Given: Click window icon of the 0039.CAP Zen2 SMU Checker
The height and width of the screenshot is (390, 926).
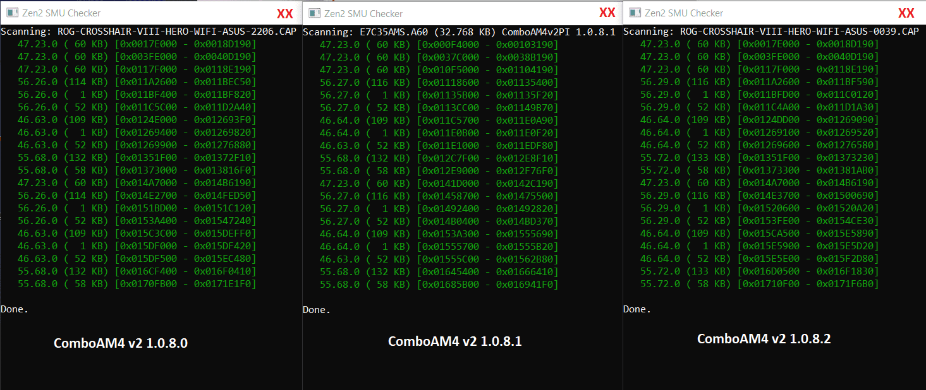Looking at the screenshot, I should [634, 13].
